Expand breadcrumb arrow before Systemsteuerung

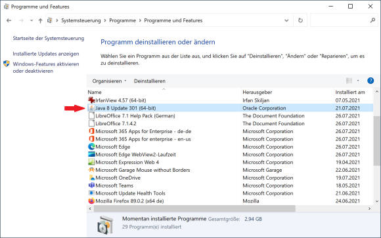point(57,20)
